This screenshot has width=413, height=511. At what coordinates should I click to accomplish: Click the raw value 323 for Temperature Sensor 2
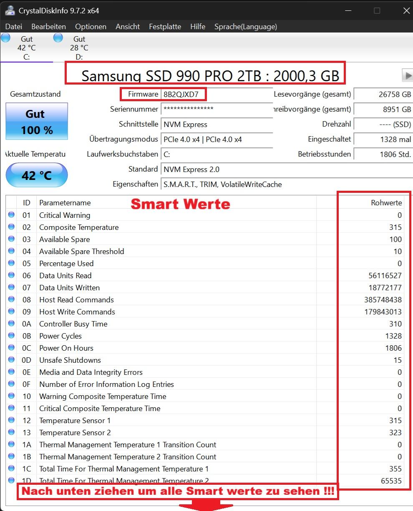pyautogui.click(x=395, y=433)
